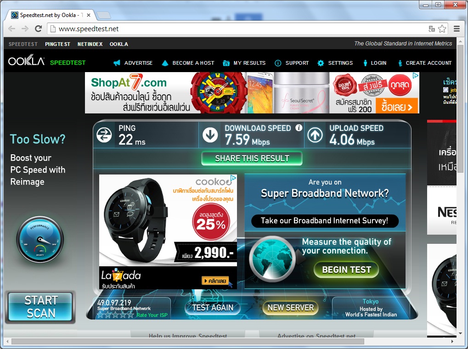This screenshot has width=468, height=349.
Task: Click the AdChoices icon on ShopAt7 banner
Action: (x=416, y=76)
